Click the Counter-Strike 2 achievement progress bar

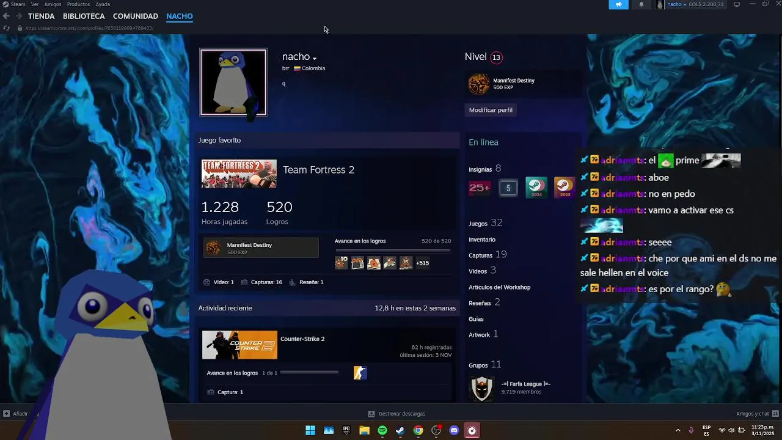pos(309,373)
